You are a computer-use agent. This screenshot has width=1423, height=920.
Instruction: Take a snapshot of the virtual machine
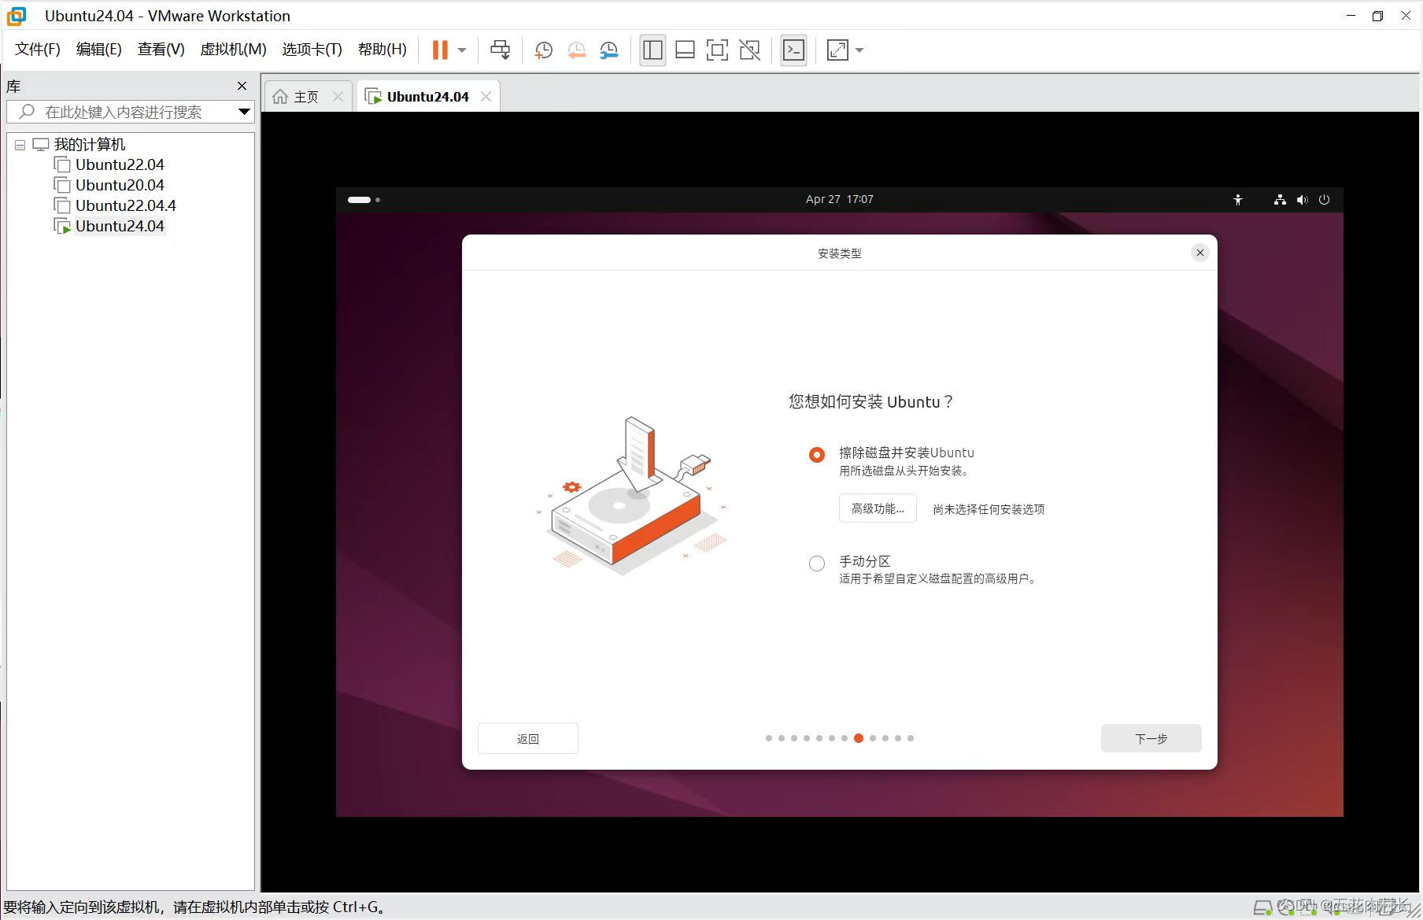[x=543, y=50]
